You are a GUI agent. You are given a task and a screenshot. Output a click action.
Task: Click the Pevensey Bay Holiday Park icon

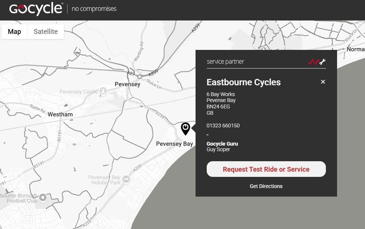click(126, 179)
